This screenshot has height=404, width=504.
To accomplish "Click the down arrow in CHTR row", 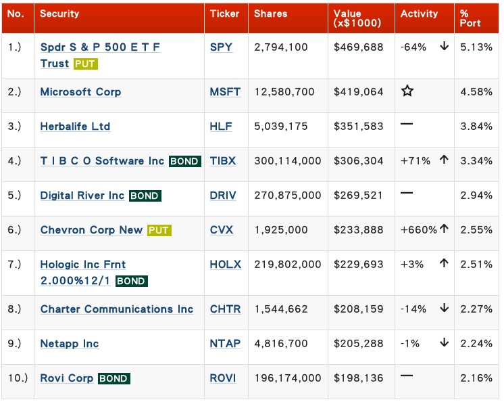I will 445,308.
